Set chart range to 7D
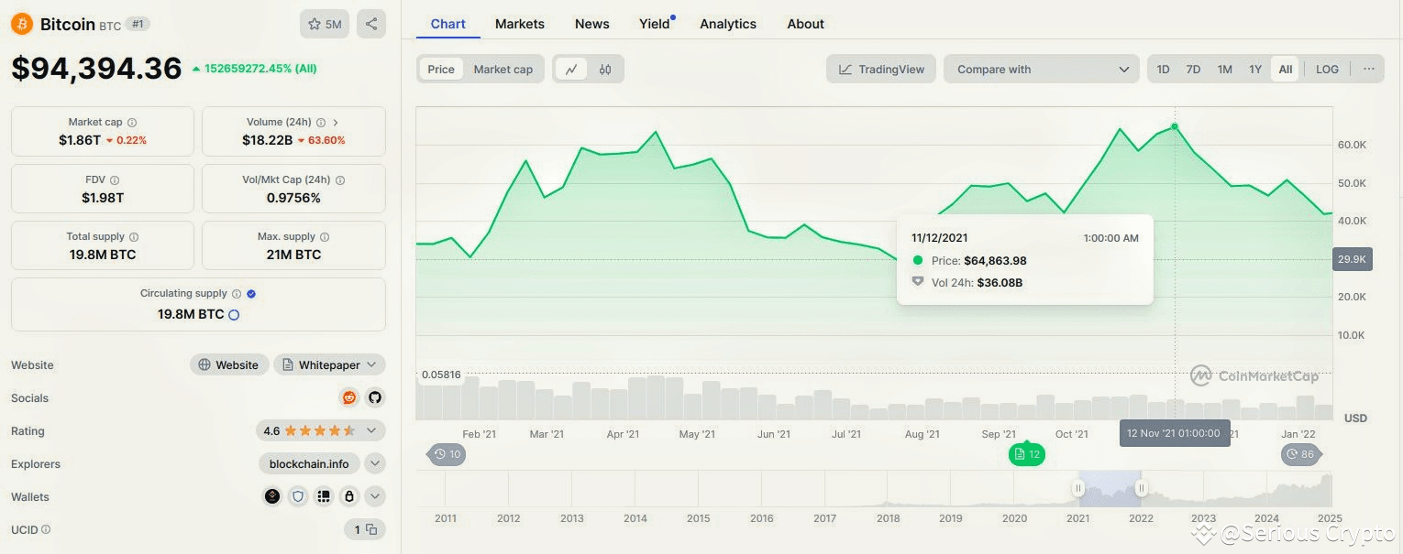This screenshot has width=1403, height=554. (1193, 70)
